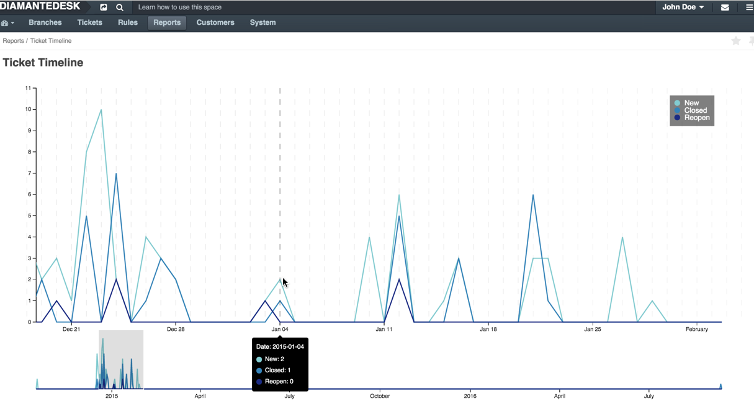Click 'New: 2' in the tooltip
The height and width of the screenshot is (412, 754).
[x=274, y=359]
